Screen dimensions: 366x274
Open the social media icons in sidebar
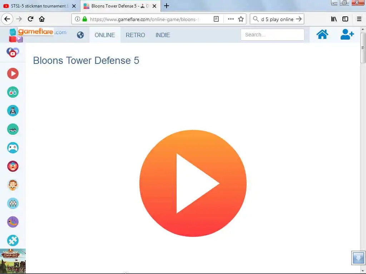13,52
